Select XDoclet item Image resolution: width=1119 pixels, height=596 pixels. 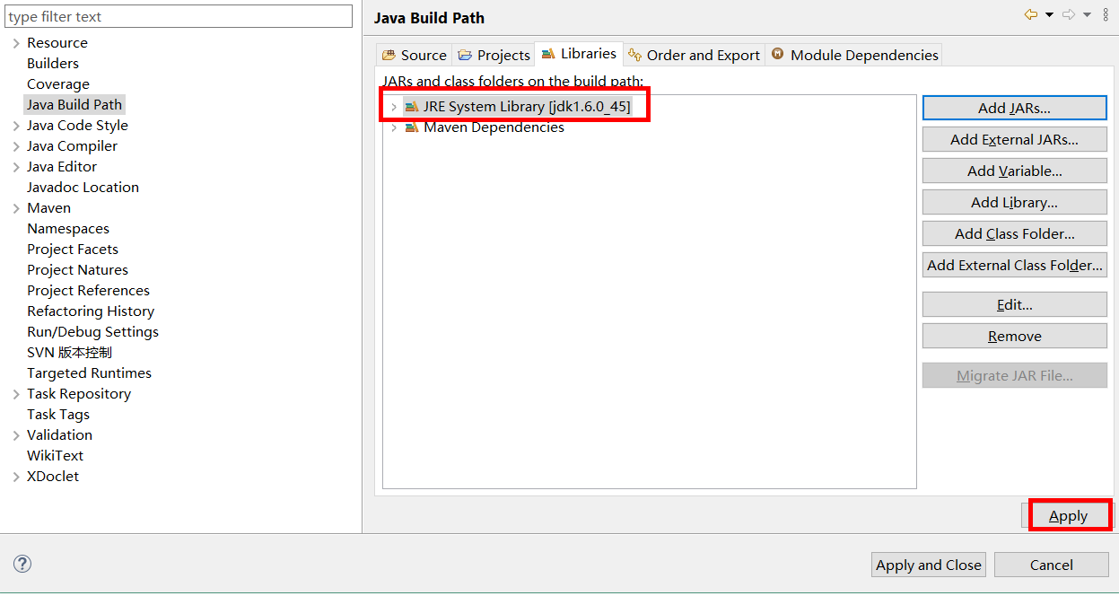coord(53,477)
